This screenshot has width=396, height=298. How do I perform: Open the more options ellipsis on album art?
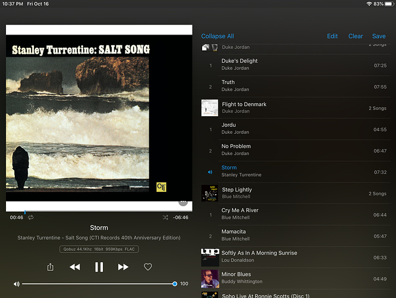point(183,202)
